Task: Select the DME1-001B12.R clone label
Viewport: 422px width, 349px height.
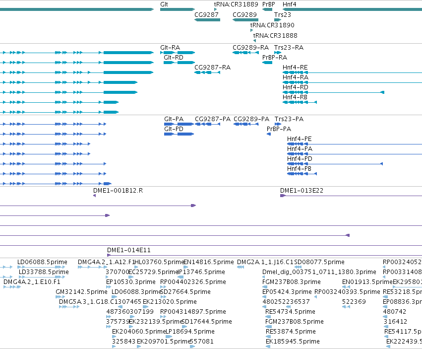Action: [x=118, y=191]
